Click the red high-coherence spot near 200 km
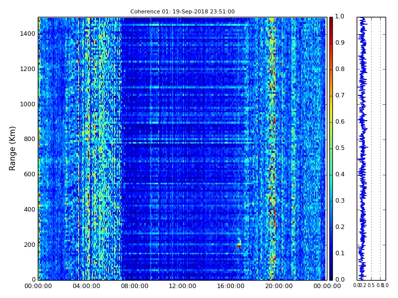 [239, 245]
